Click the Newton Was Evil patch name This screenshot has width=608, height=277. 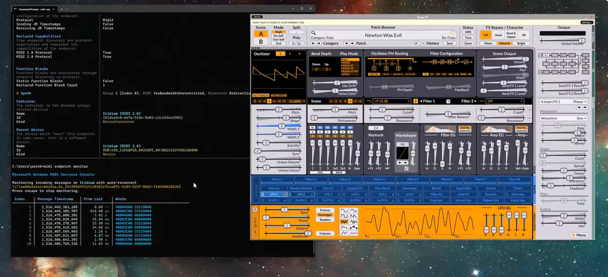383,35
